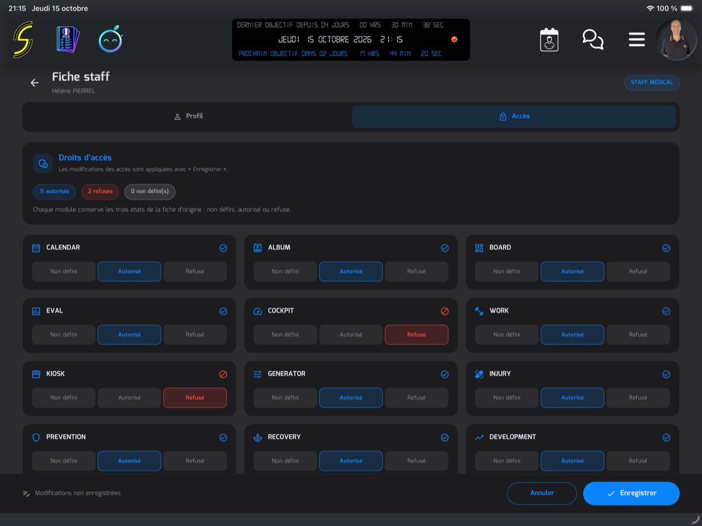Click the Droits d'accès lock icon
This screenshot has height=526, width=702.
pos(43,164)
